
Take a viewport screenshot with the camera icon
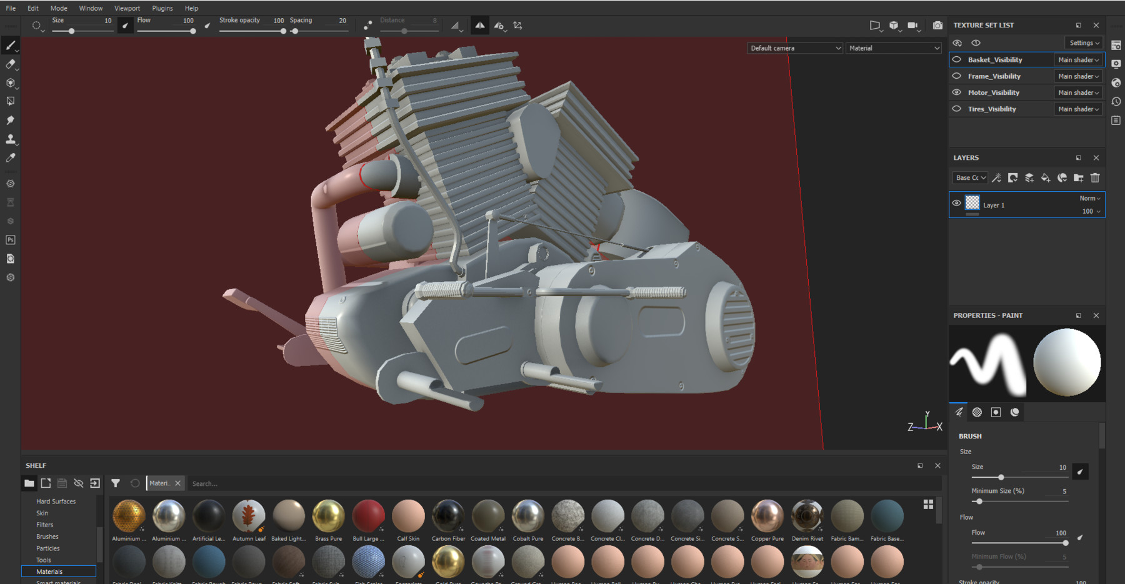938,26
